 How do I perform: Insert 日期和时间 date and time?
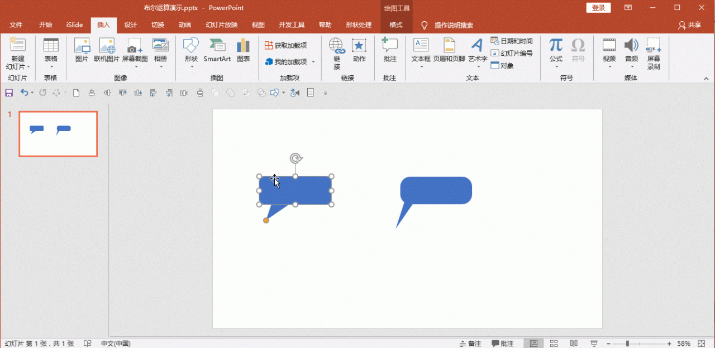[x=512, y=41]
